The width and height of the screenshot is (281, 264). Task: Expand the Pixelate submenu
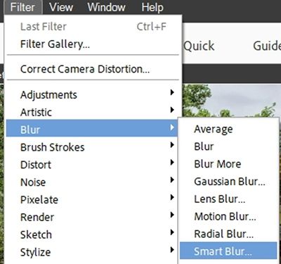[92, 200]
